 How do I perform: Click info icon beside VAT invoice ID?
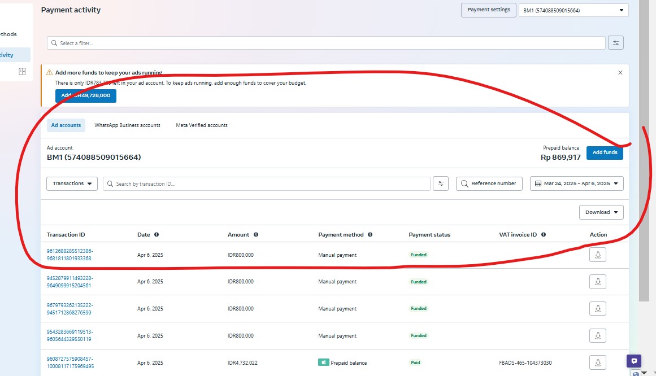click(x=544, y=235)
